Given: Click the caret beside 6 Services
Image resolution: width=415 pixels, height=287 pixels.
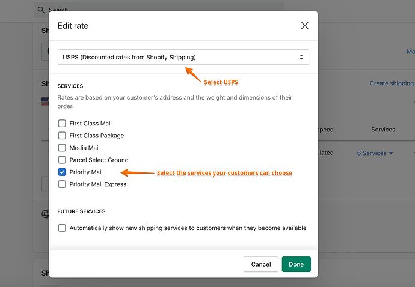Looking at the screenshot, I should (391, 153).
